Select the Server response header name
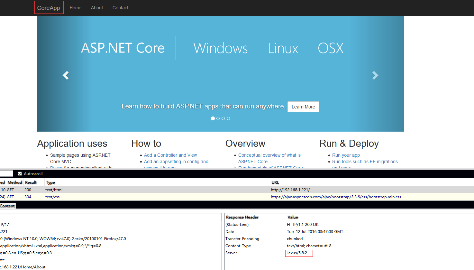Viewport: 474px width, 270px height. point(231,253)
